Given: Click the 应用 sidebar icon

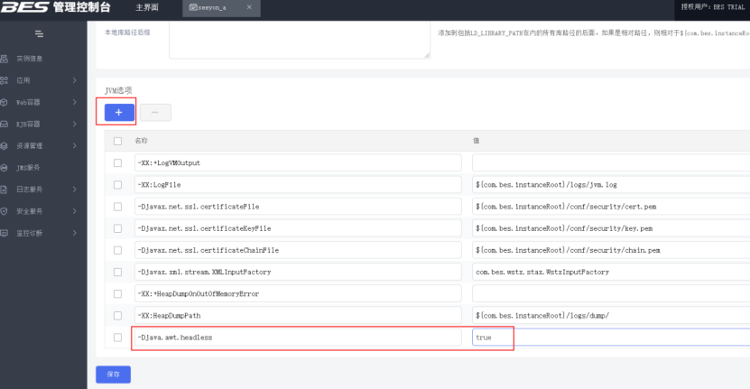Looking at the screenshot, I should pyautogui.click(x=5, y=80).
